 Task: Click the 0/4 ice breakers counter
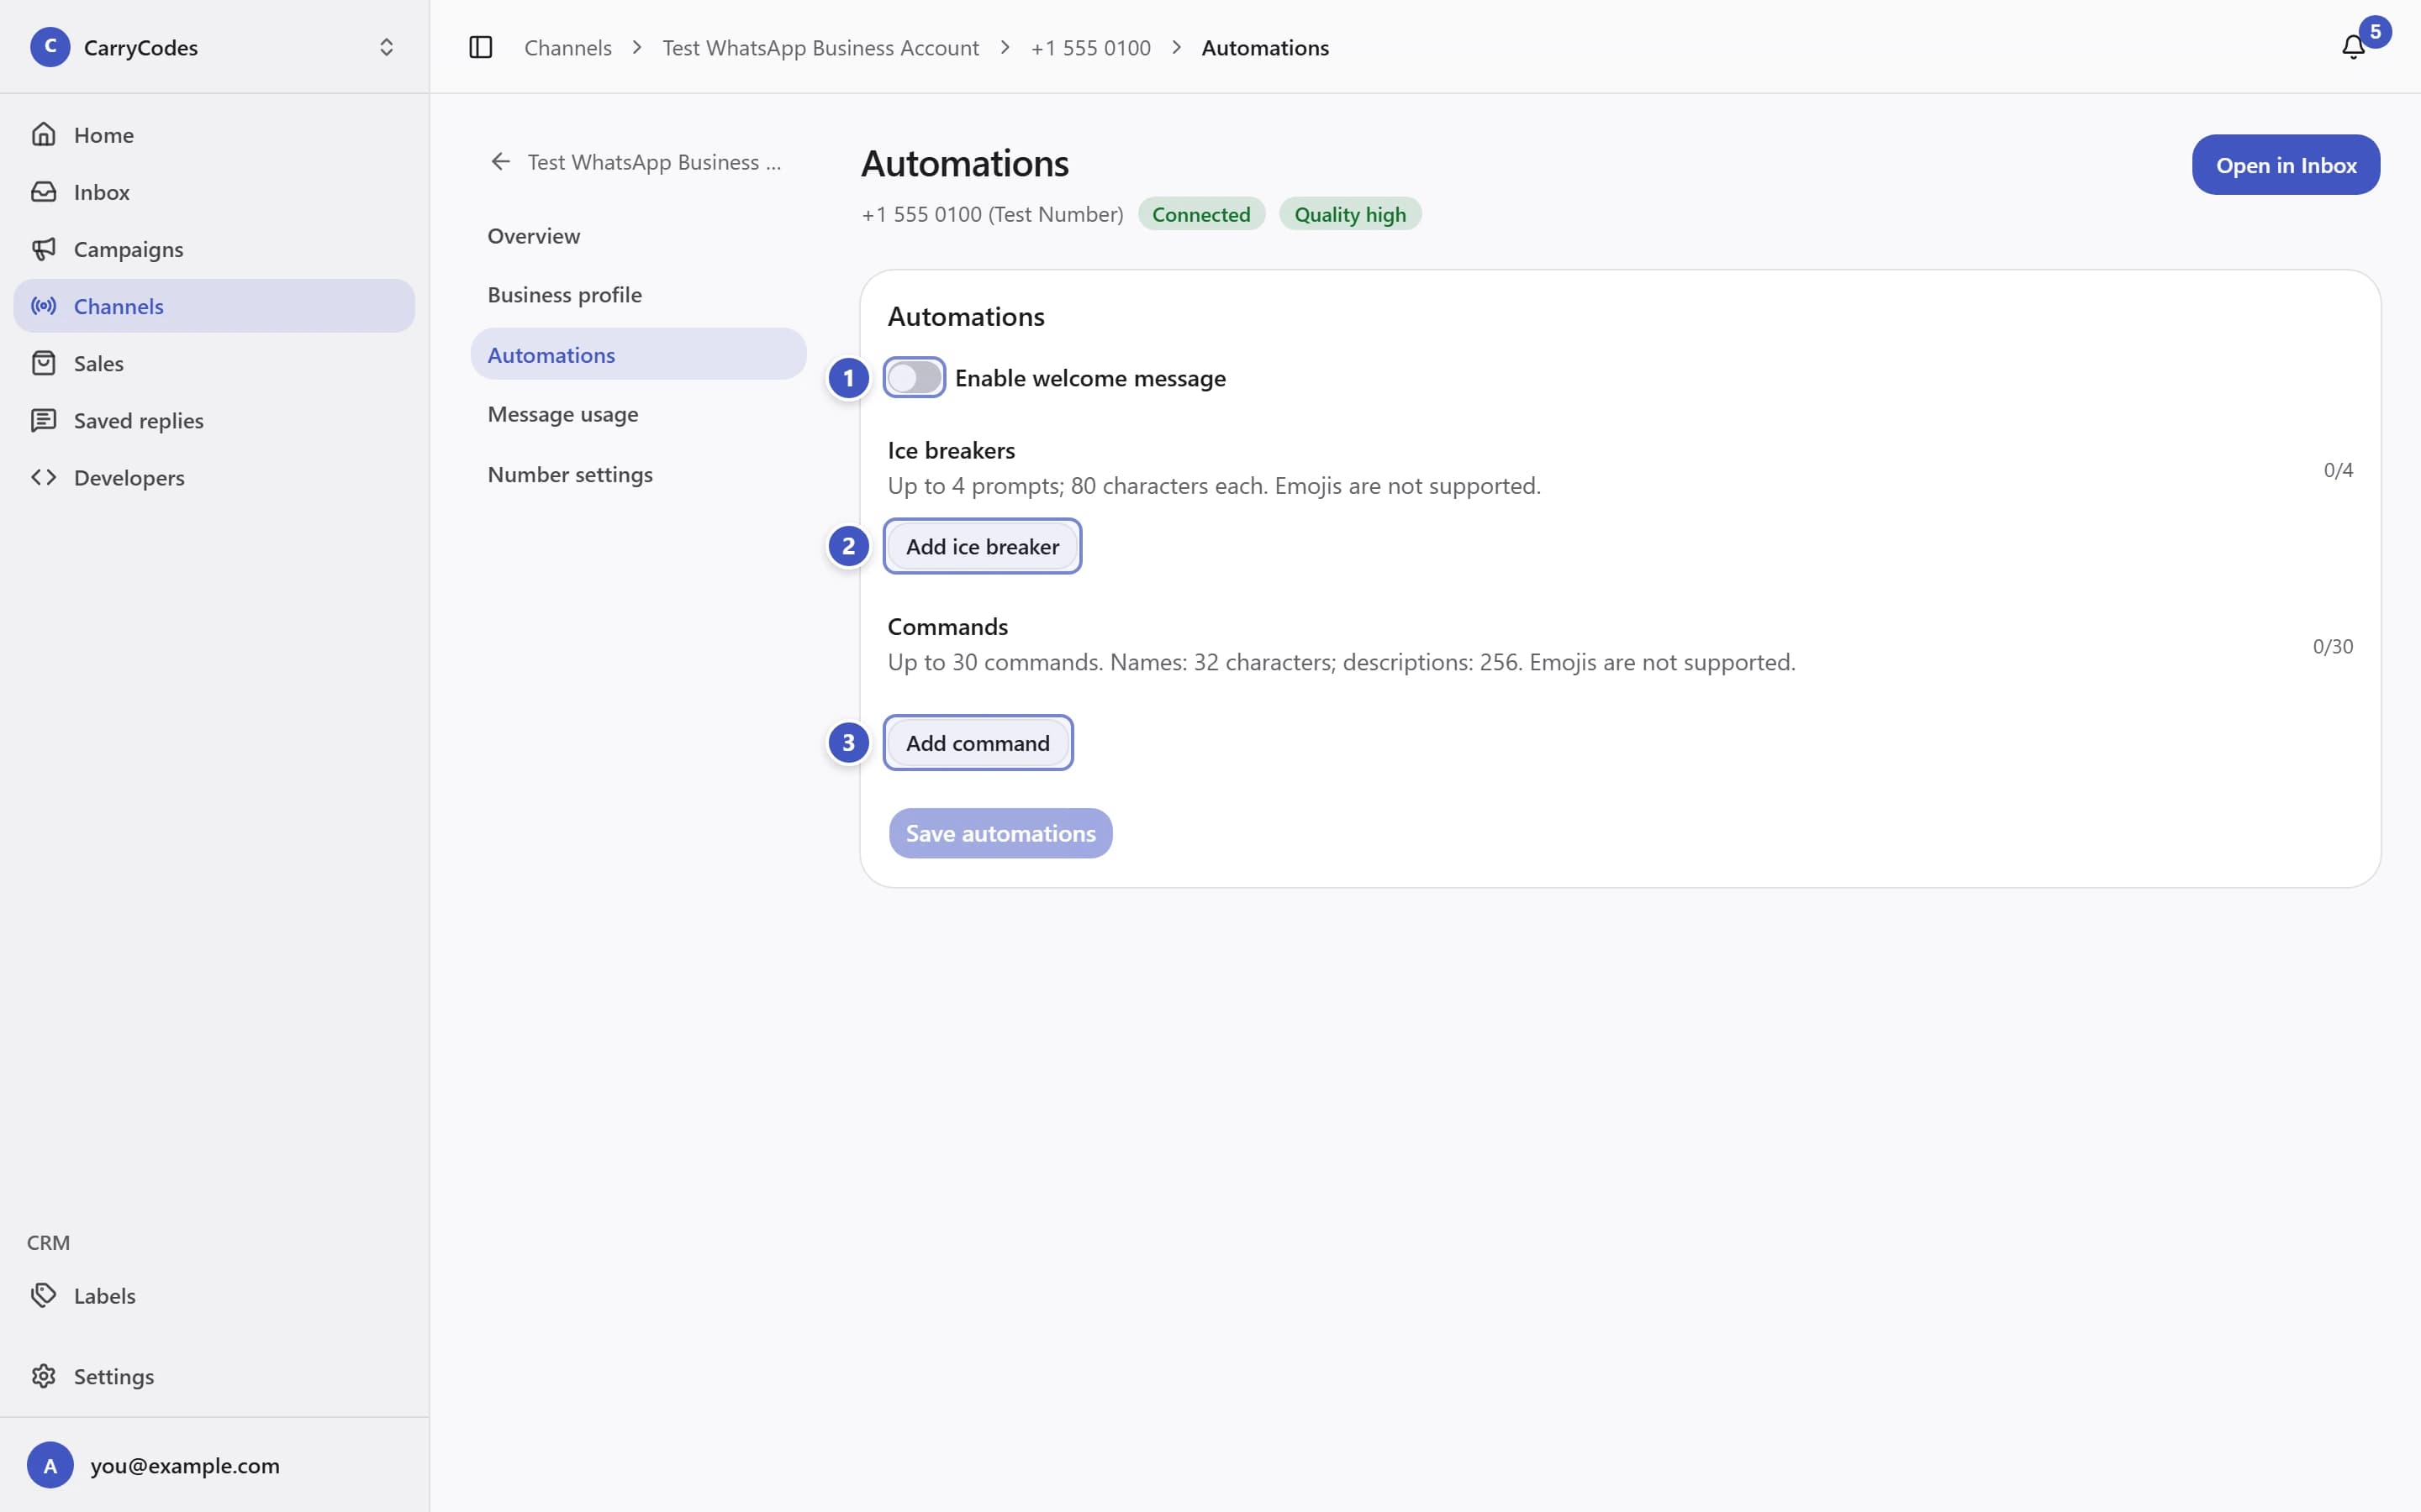pyautogui.click(x=2338, y=470)
